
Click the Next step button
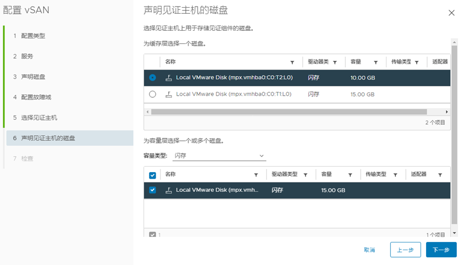tap(441, 250)
